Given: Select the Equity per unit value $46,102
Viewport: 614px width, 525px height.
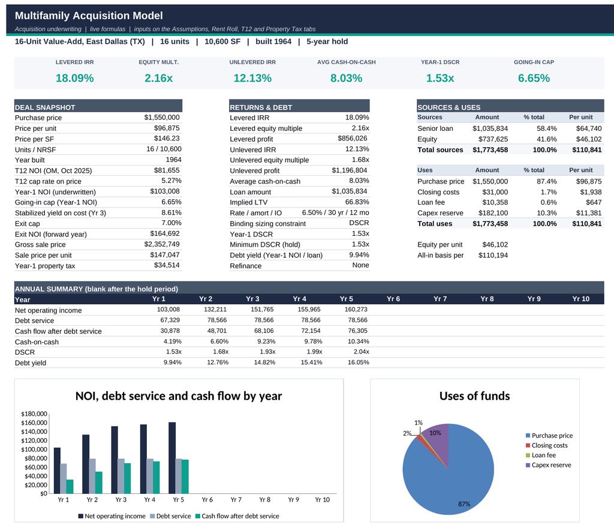Looking at the screenshot, I should pyautogui.click(x=495, y=244).
